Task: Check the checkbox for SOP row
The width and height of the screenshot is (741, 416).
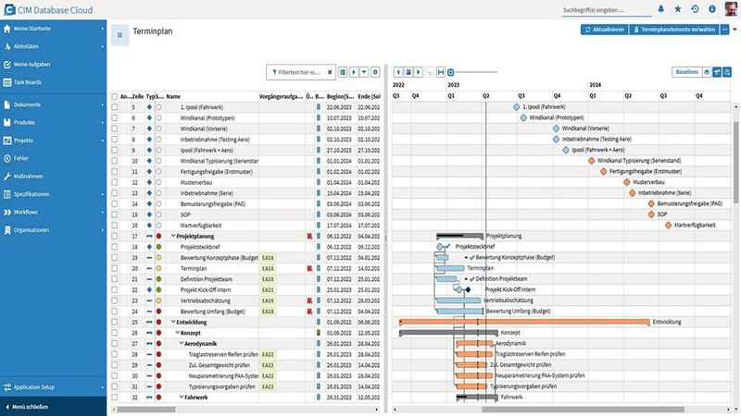Action: pos(114,214)
